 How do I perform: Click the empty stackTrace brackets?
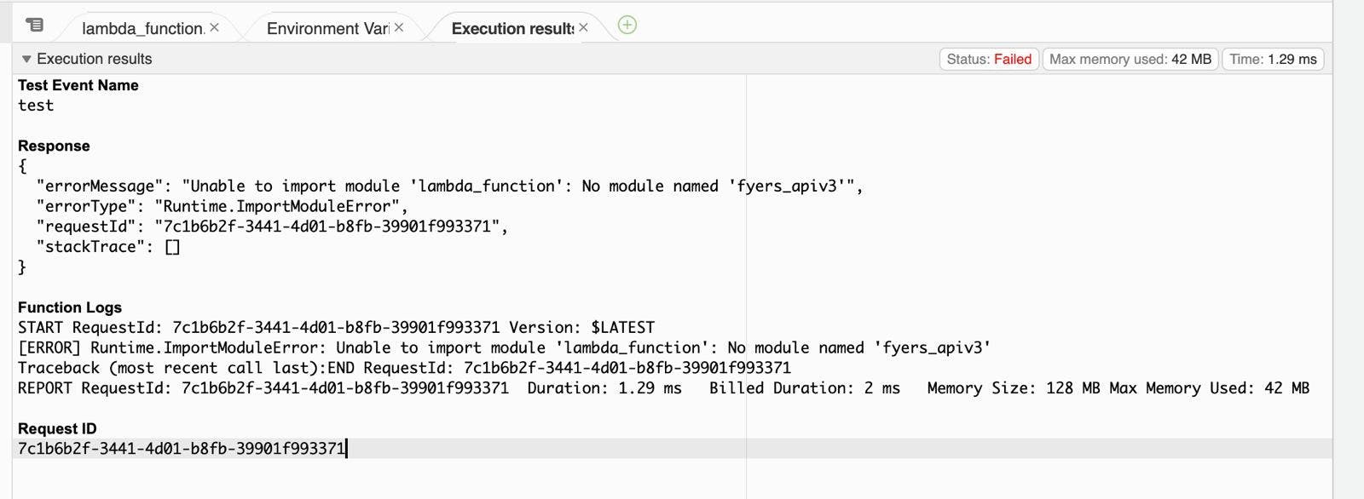point(172,247)
